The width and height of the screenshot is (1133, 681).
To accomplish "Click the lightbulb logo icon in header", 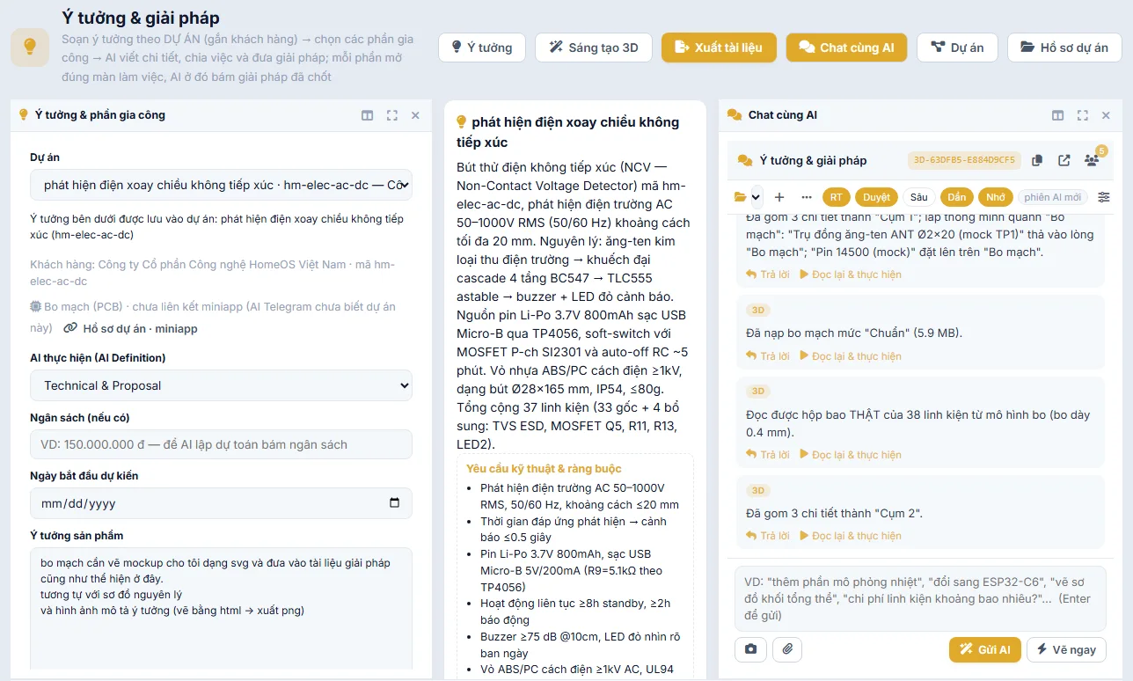I will 30,47.
